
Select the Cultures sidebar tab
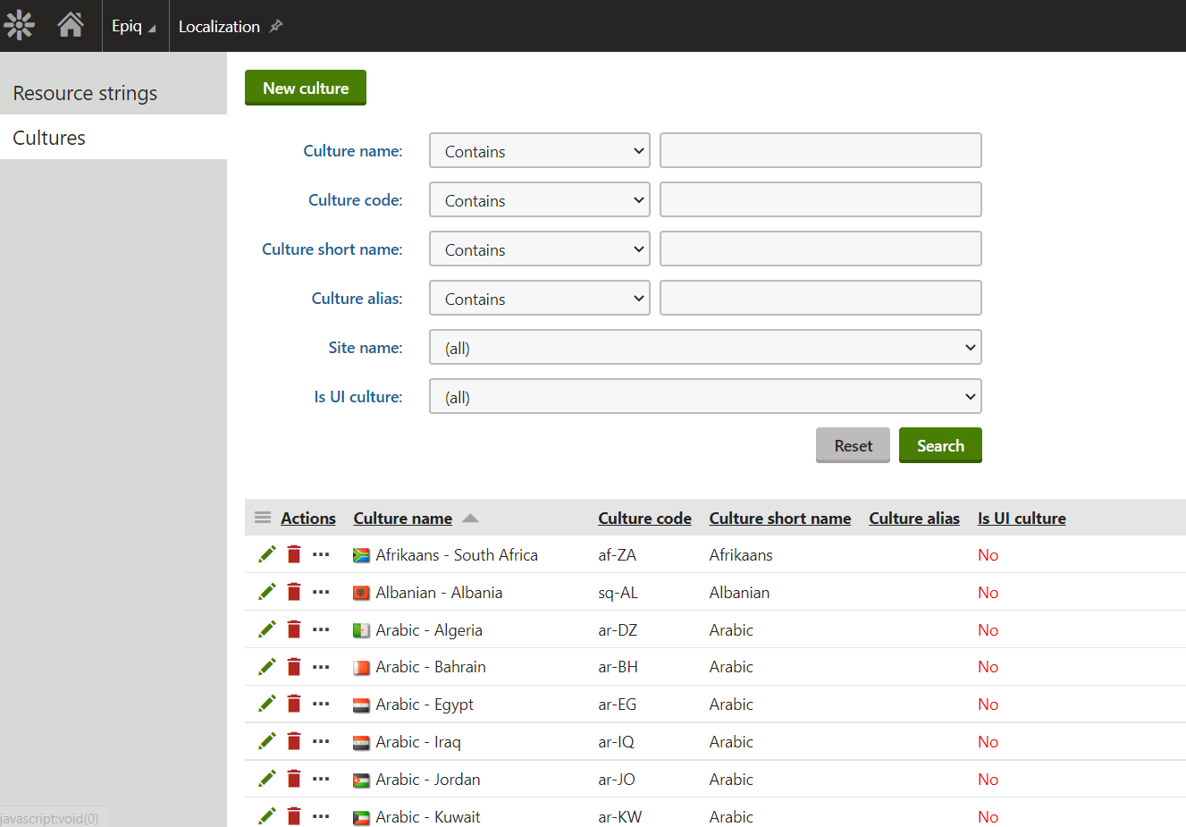click(49, 138)
